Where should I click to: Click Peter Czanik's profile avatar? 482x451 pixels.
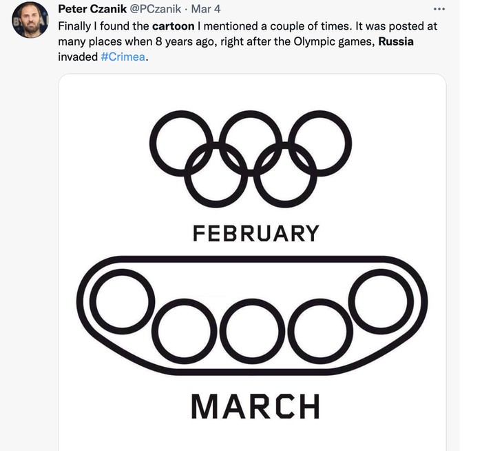(x=30, y=20)
